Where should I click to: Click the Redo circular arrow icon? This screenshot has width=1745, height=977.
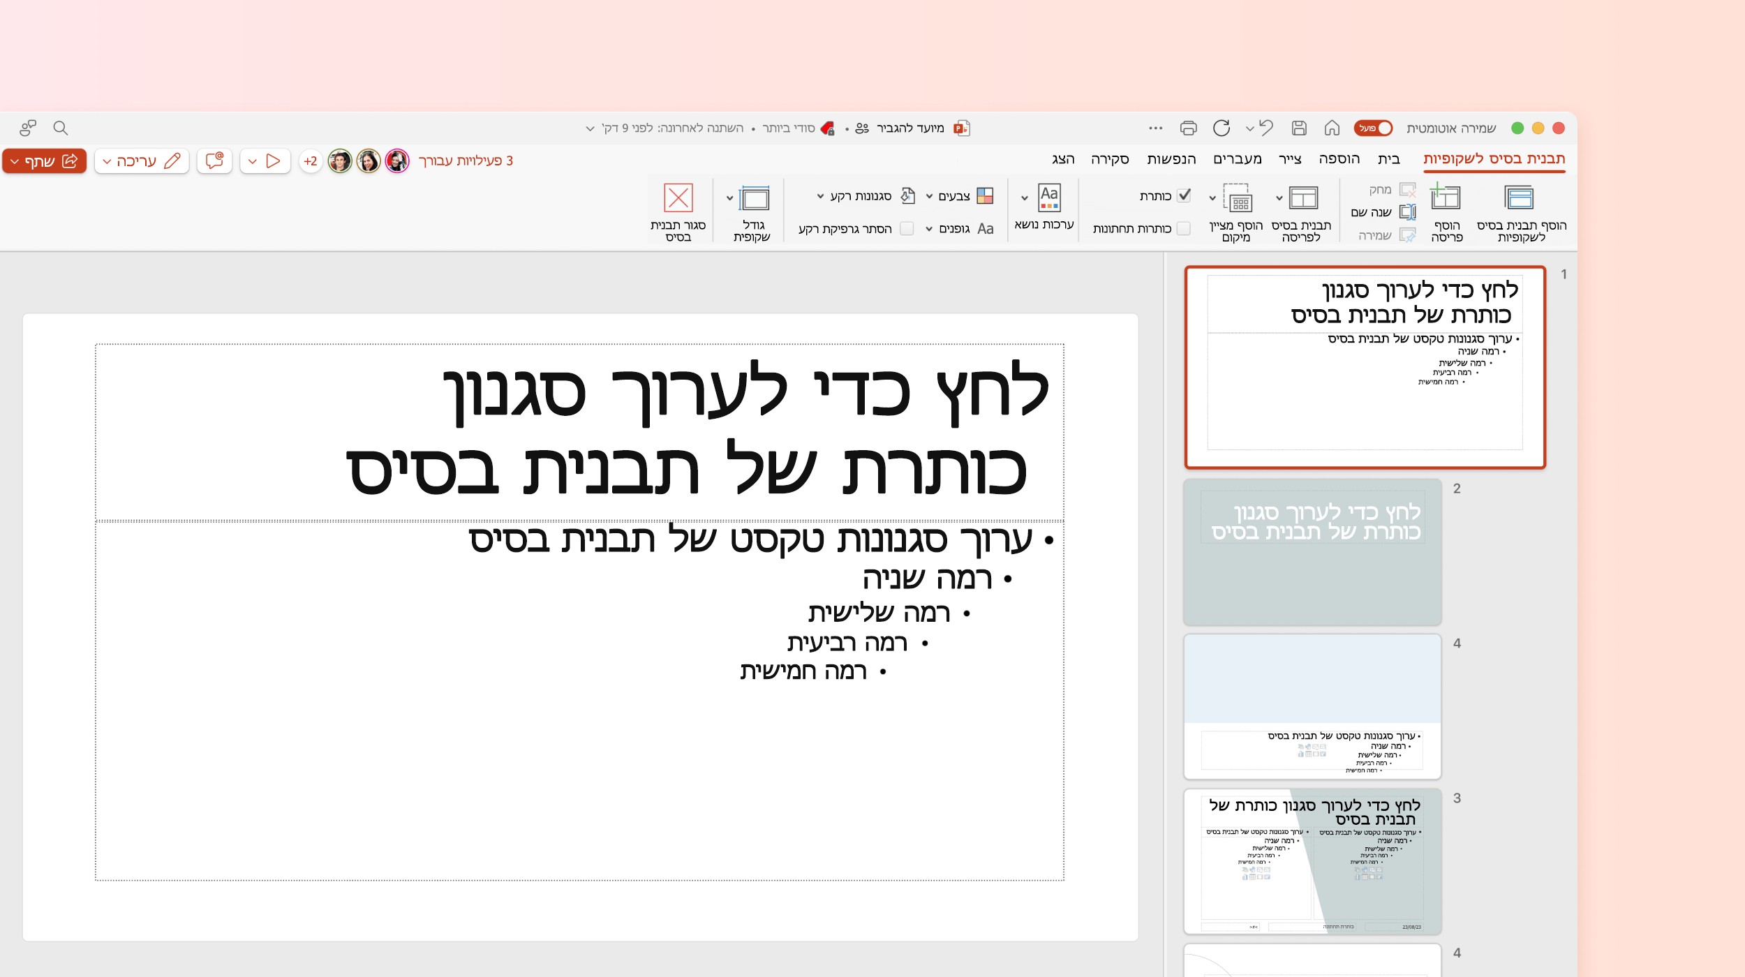click(x=1221, y=128)
